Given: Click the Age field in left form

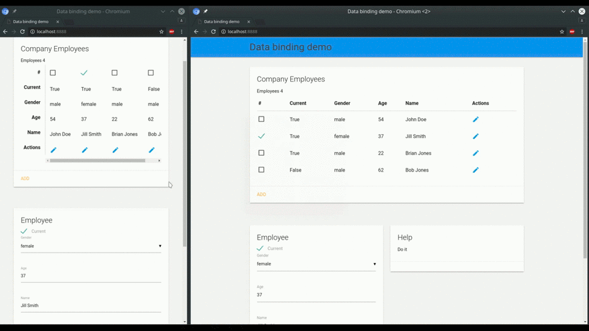Looking at the screenshot, I should (91, 276).
